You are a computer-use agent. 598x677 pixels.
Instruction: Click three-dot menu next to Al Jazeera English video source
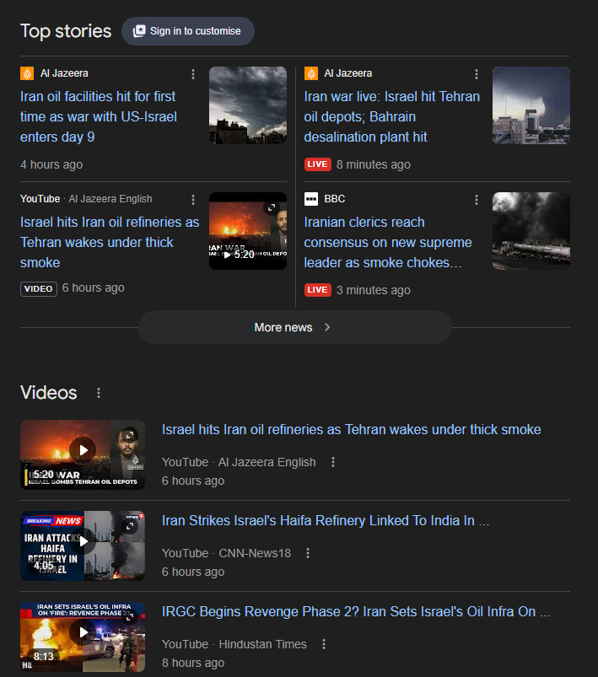tap(333, 462)
